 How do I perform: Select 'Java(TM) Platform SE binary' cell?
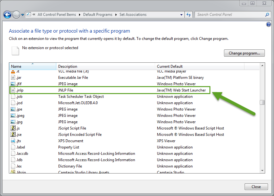coord(180,78)
